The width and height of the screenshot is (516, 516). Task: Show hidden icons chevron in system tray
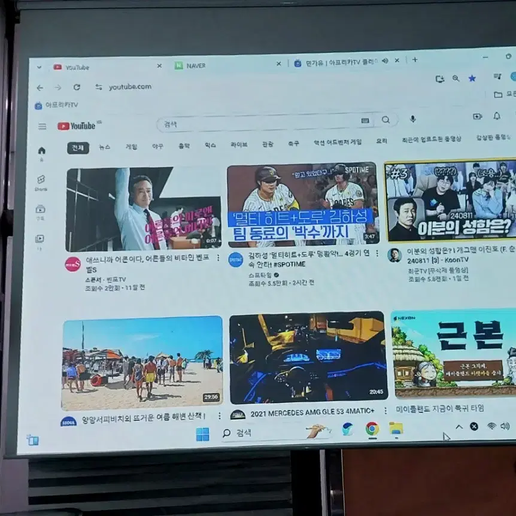[459, 427]
